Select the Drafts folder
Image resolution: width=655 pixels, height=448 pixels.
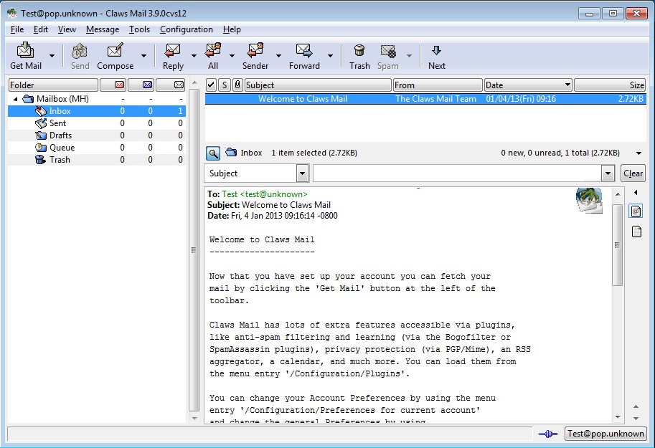point(97,135)
